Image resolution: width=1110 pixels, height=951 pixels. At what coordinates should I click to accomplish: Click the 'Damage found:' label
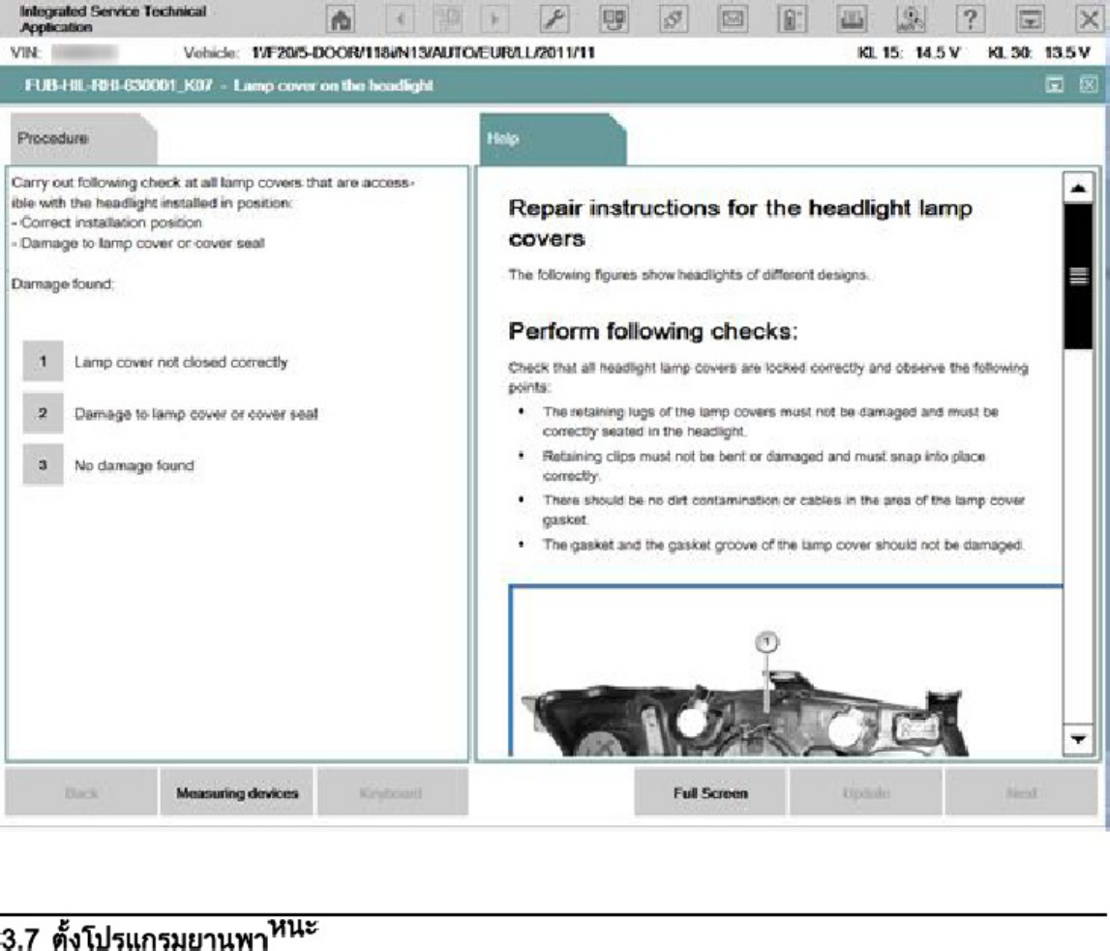[62, 283]
